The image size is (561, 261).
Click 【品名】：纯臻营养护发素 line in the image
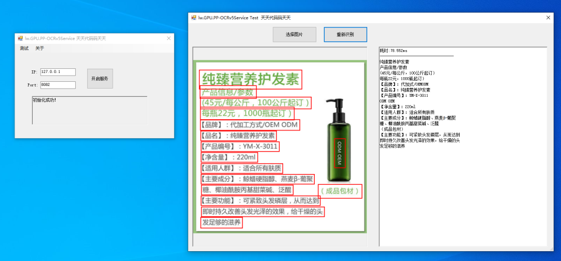pyautogui.click(x=238, y=136)
